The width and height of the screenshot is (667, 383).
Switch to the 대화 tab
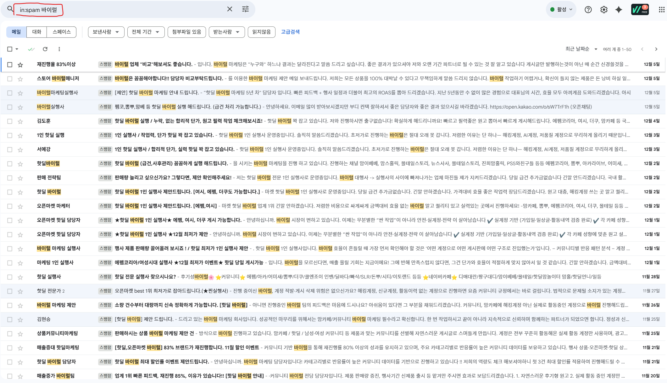click(x=37, y=32)
